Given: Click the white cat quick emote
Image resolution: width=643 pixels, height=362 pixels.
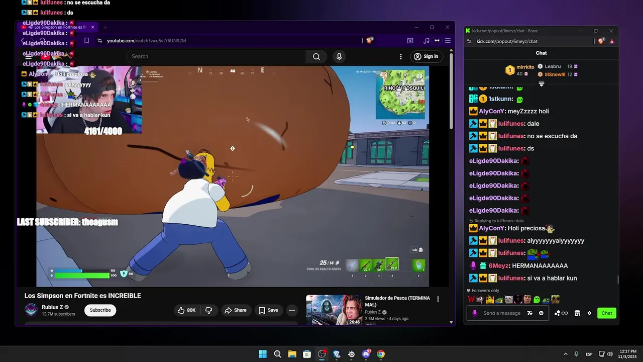Looking at the screenshot, I should (508, 300).
